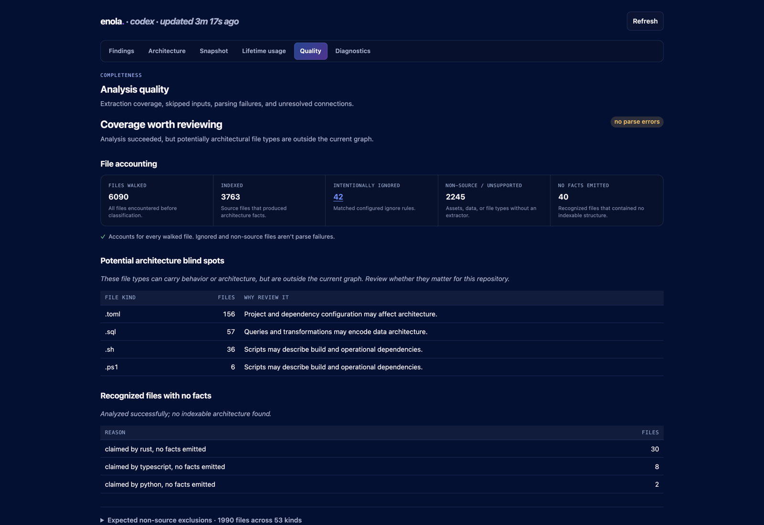The height and width of the screenshot is (525, 764).
Task: Click the REASON column header
Action: coord(115,432)
